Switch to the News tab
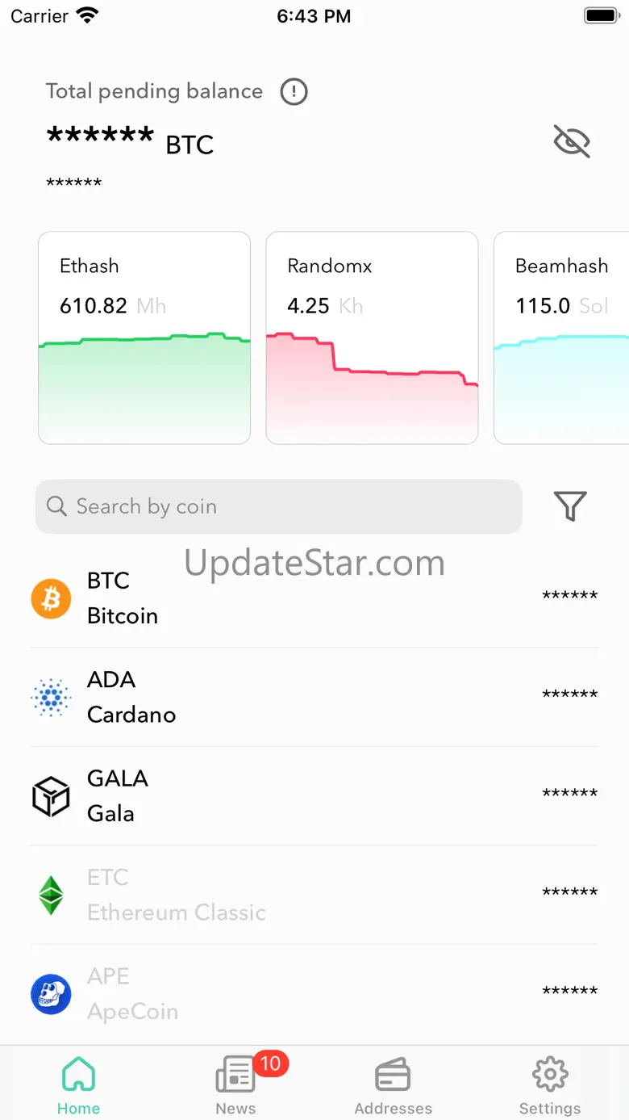Viewport: 629px width, 1120px height. (x=235, y=1084)
